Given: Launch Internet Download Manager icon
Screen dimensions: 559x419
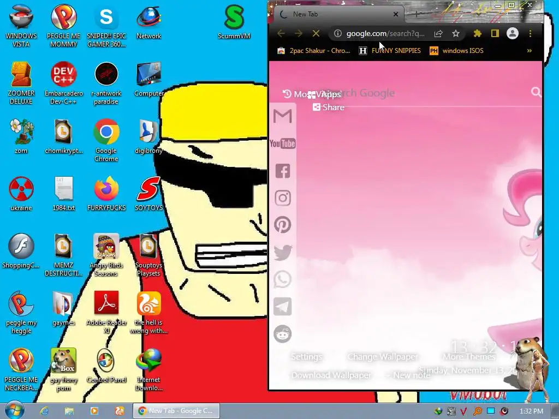Looking at the screenshot, I should (148, 369).
